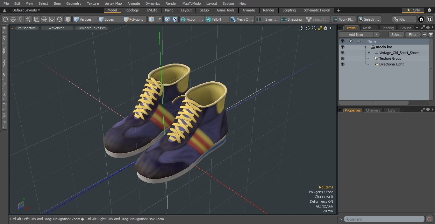
Task: Click the viewport magnifier zoom icon
Action: point(314,28)
